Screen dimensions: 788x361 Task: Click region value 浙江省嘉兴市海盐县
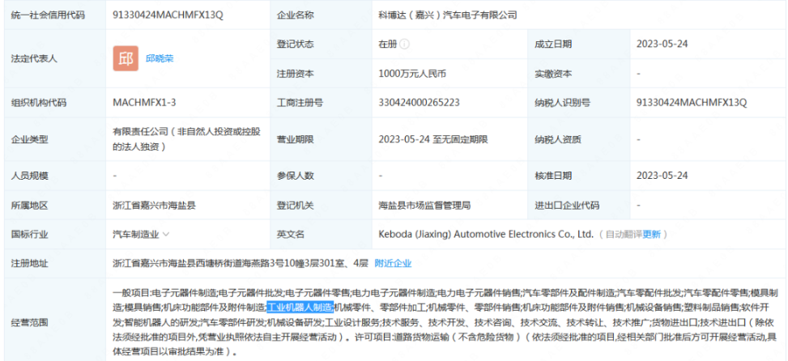pyautogui.click(x=155, y=205)
